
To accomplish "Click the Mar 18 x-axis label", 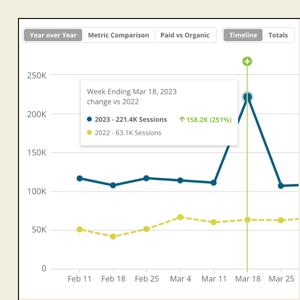I will click(248, 279).
